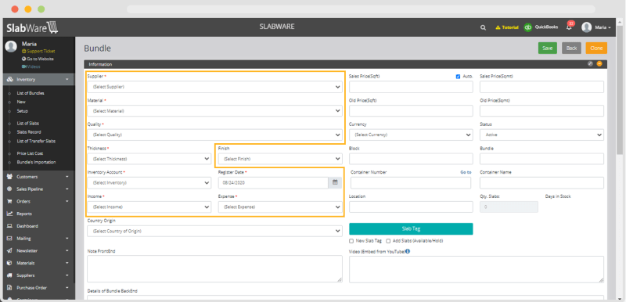Viewport: 626px width, 302px height.
Task: Open Slabs Record menu item
Action: tap(29, 132)
